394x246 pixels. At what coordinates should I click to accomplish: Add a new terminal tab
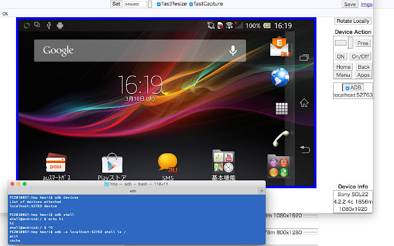pyautogui.click(x=262, y=191)
